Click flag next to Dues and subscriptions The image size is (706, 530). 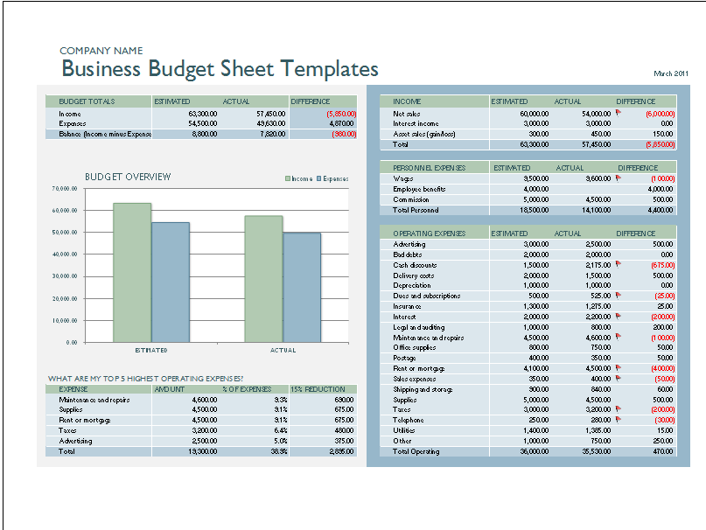tap(618, 296)
